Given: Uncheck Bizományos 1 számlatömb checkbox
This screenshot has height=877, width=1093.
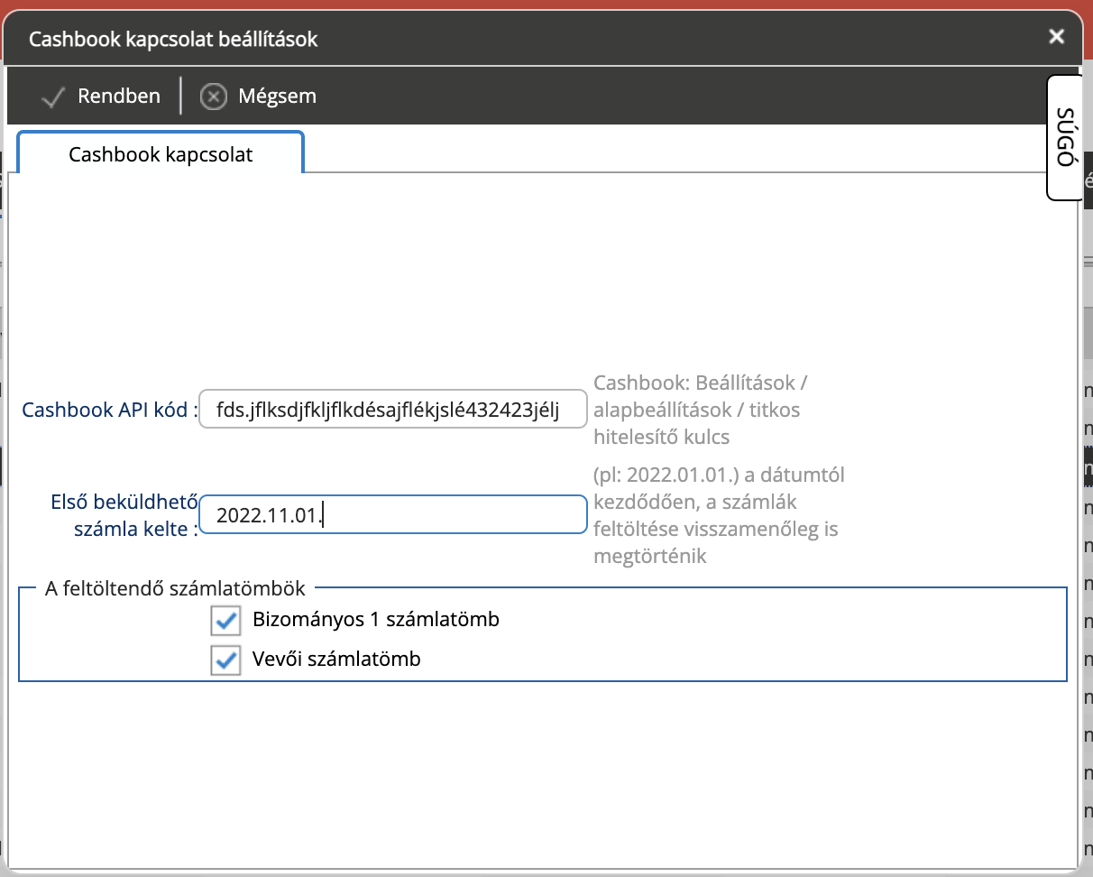Looking at the screenshot, I should (225, 621).
